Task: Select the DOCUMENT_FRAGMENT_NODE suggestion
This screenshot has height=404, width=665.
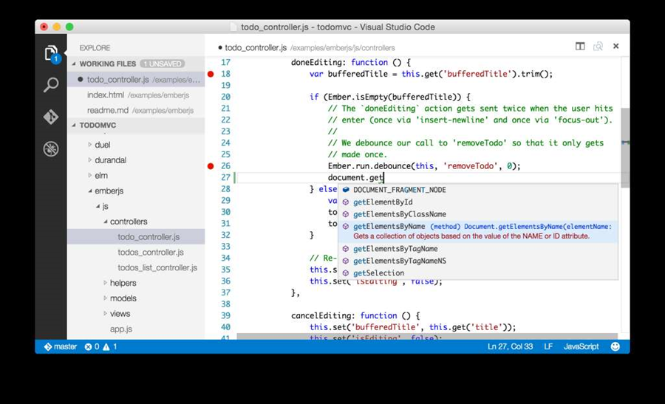Action: point(478,190)
